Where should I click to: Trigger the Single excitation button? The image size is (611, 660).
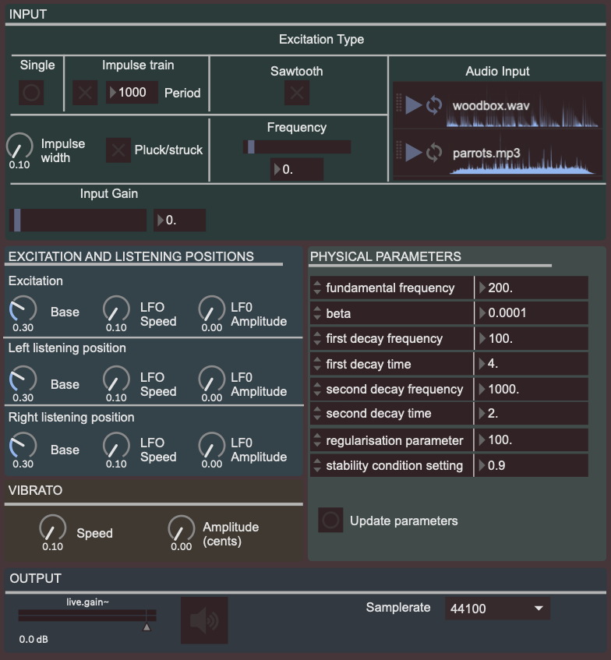pos(31,93)
